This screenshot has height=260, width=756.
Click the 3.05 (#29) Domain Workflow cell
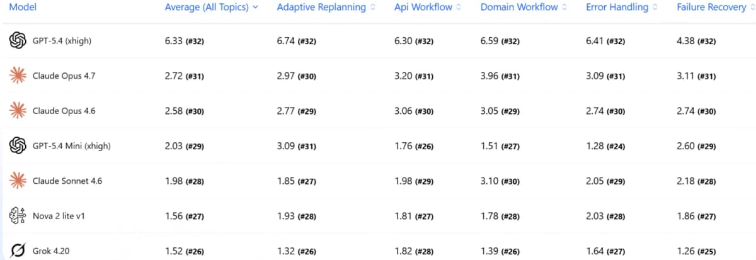pyautogui.click(x=500, y=111)
